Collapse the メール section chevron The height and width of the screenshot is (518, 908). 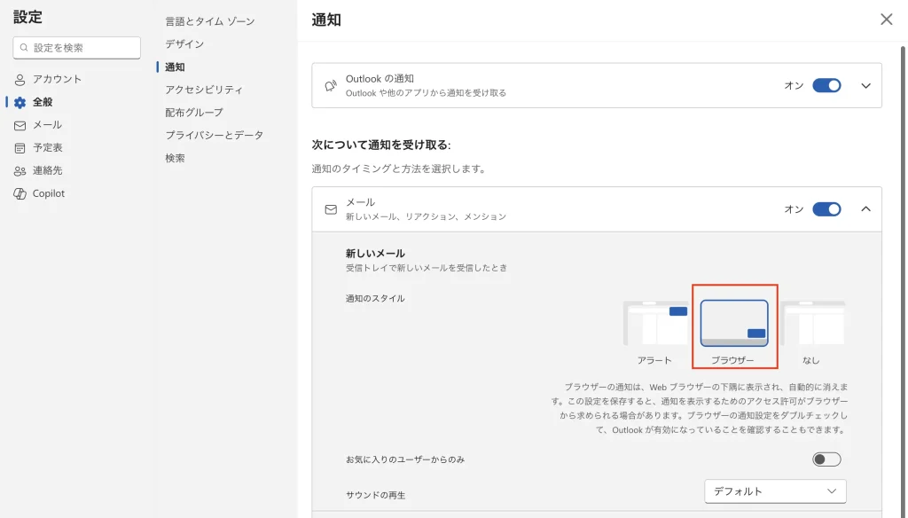coord(866,209)
